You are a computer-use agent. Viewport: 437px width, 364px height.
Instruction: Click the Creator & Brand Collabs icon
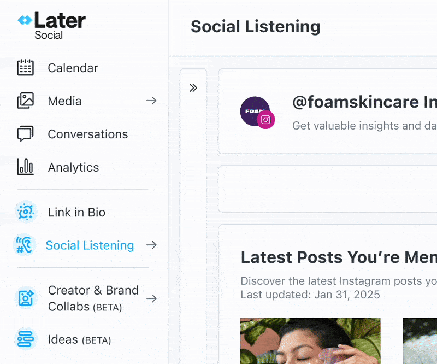pyautogui.click(x=26, y=298)
